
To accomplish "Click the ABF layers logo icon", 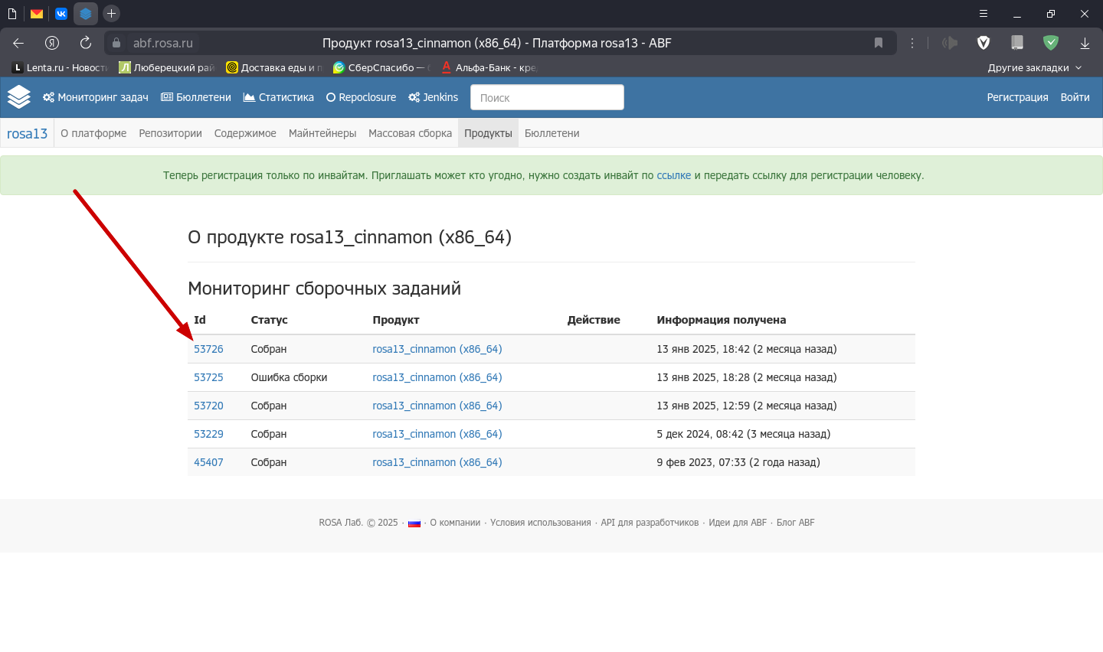I will pos(19,97).
